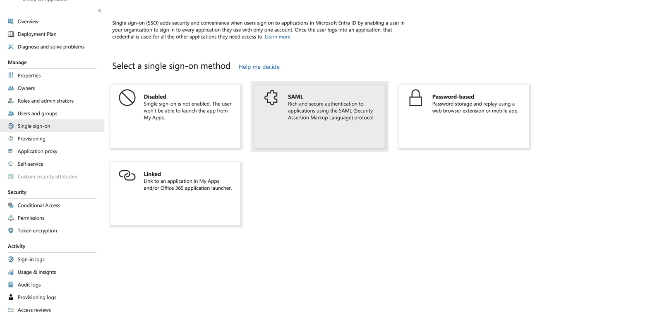The image size is (662, 321).
Task: Choose the SAML sign-on method card
Action: point(319,116)
